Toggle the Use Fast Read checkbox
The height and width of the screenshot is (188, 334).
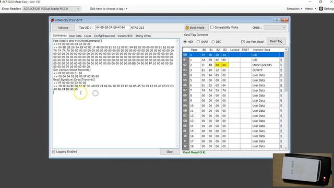243,42
